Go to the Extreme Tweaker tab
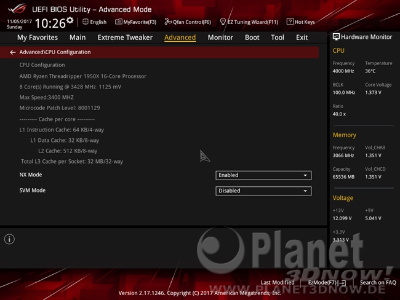400x300 pixels. click(125, 37)
